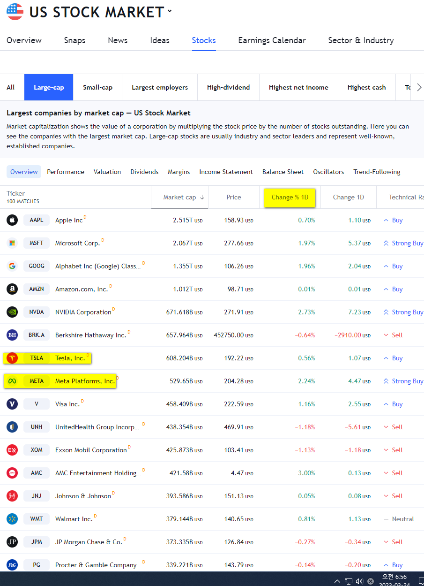Select the Largest employers filter
Image resolution: width=424 pixels, height=586 pixels.
point(160,87)
